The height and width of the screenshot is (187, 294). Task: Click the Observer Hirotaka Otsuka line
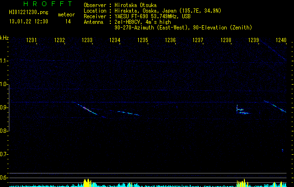(120, 5)
